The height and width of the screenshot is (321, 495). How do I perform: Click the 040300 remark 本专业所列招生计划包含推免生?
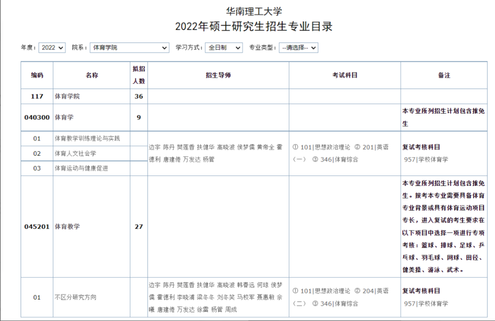pyautogui.click(x=444, y=117)
